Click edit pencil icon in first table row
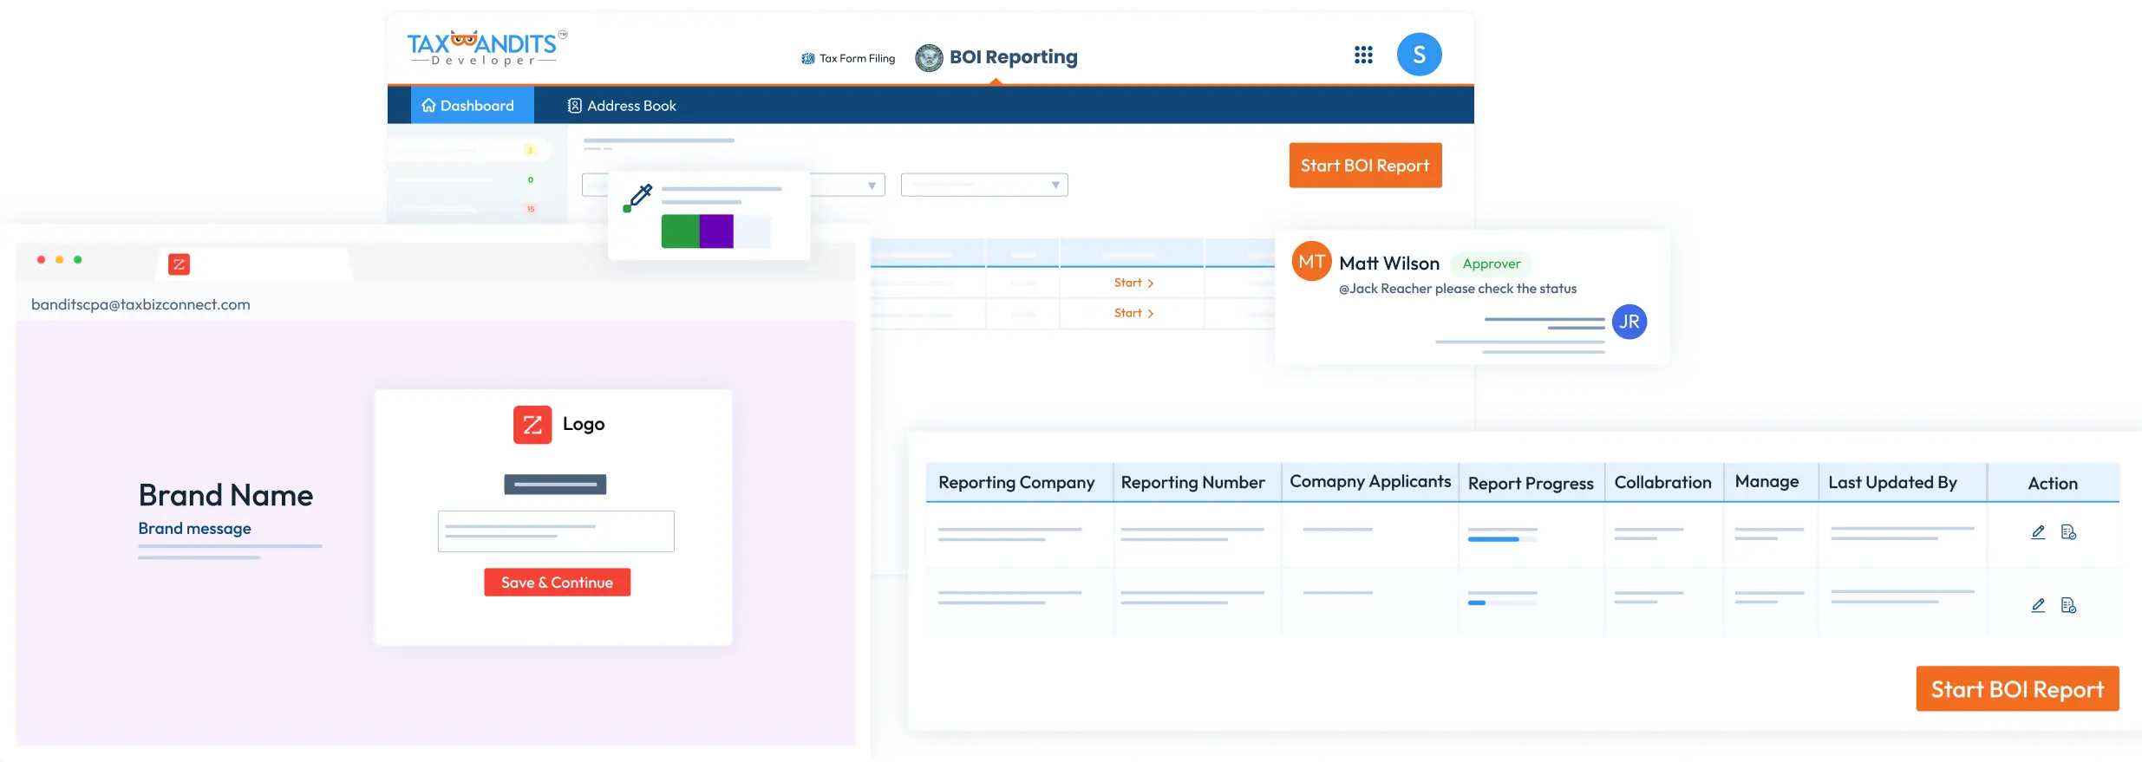 pos(2038,532)
